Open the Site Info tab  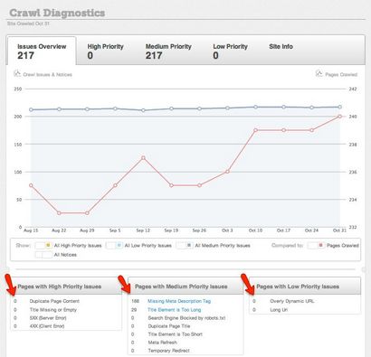pyautogui.click(x=281, y=47)
